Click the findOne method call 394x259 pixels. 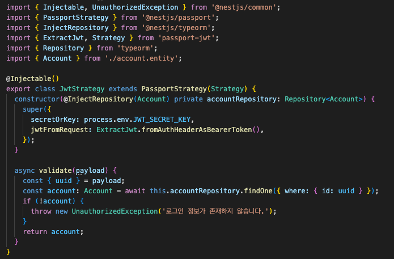(259, 191)
